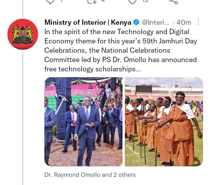Click the retweet count 4

(103, 1)
